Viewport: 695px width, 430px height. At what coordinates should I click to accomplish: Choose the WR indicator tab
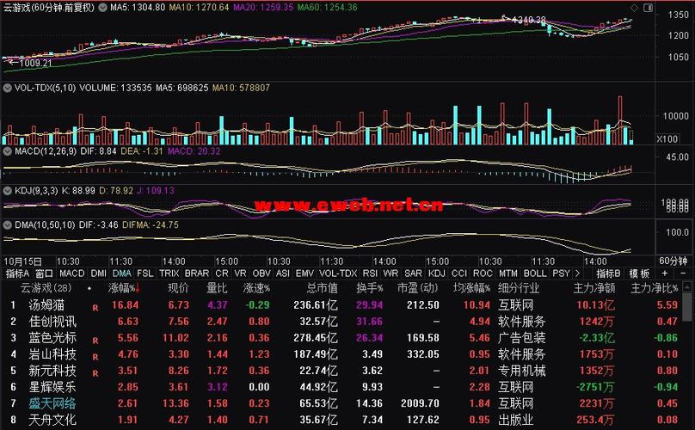pos(391,273)
